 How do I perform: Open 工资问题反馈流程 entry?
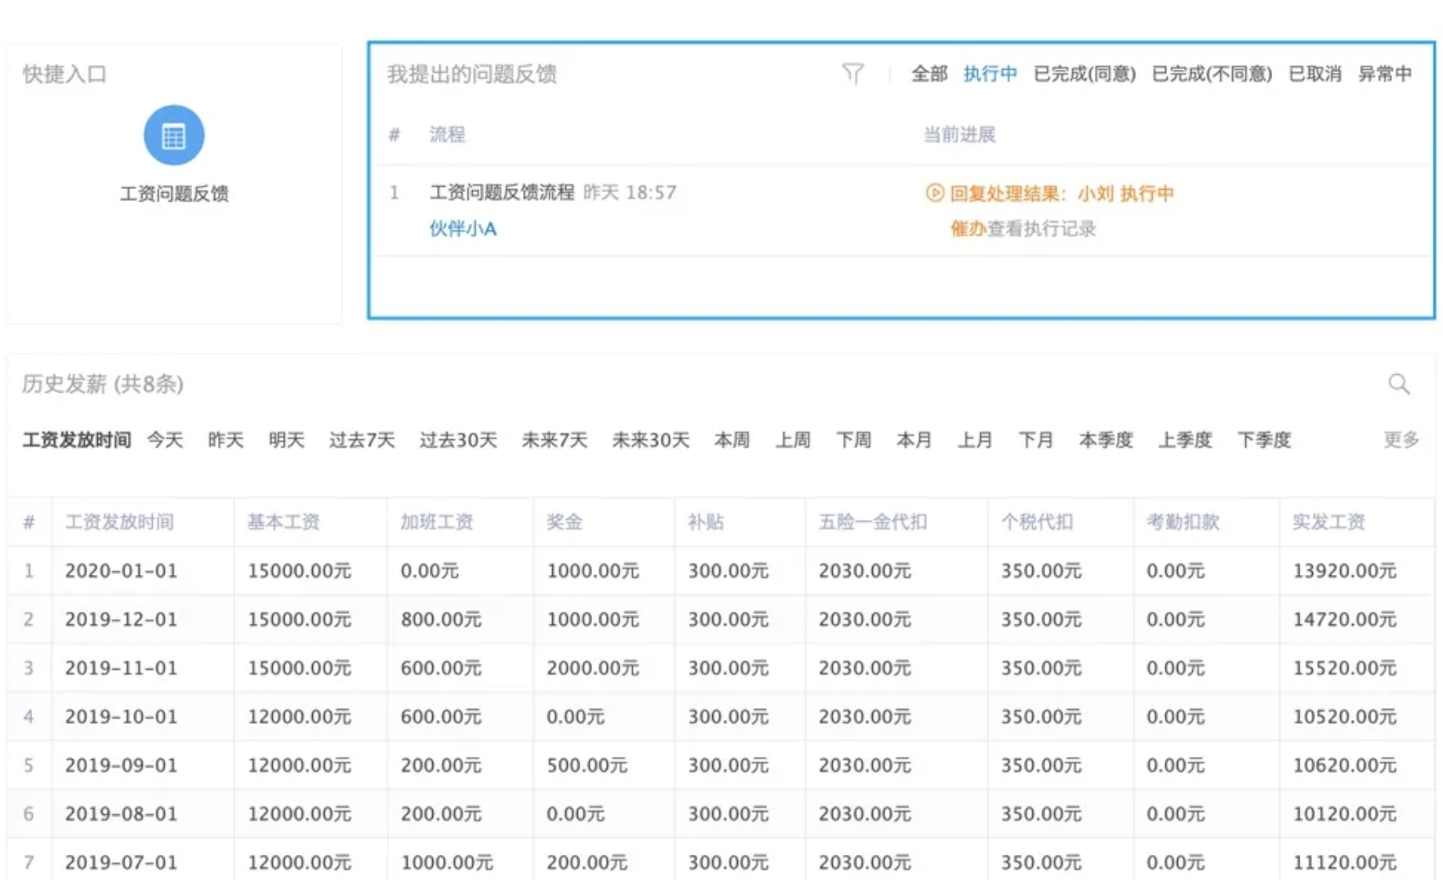pyautogui.click(x=502, y=193)
